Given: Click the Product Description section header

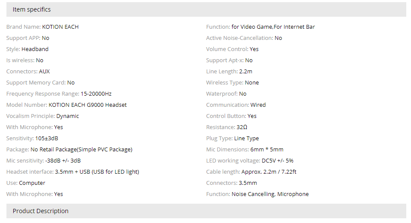Looking at the screenshot, I should (40, 211).
